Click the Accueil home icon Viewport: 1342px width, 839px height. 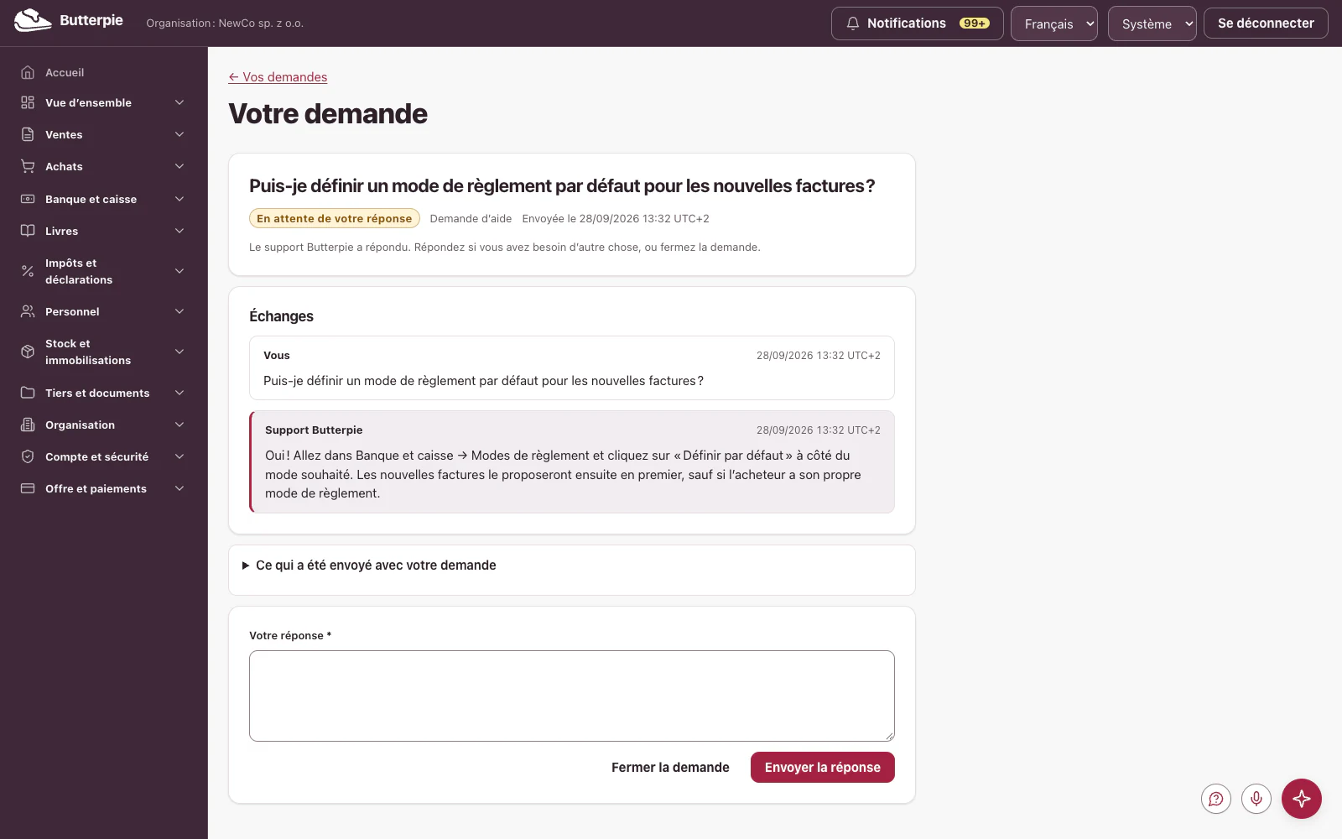pyautogui.click(x=28, y=72)
